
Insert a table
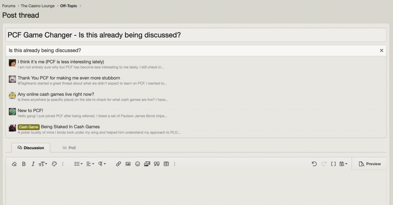tap(166, 164)
